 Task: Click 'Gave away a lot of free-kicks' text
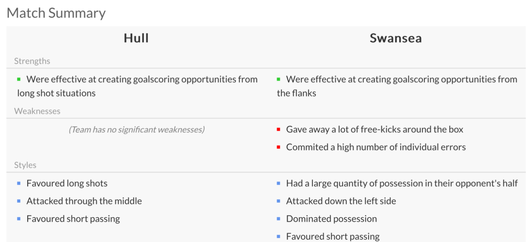[x=374, y=130]
